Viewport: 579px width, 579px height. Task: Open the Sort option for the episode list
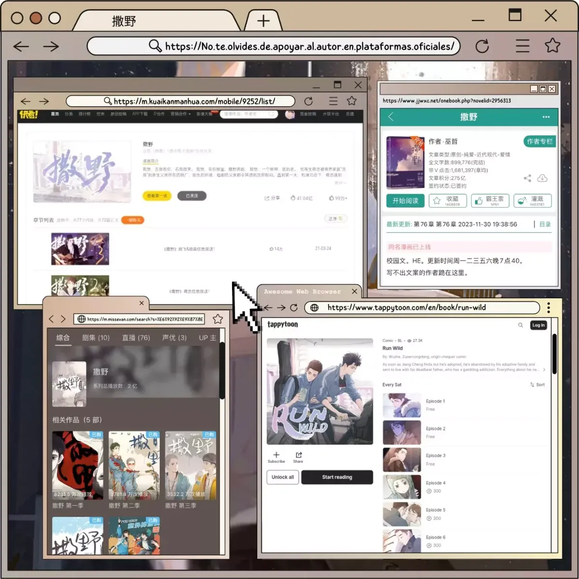point(538,385)
